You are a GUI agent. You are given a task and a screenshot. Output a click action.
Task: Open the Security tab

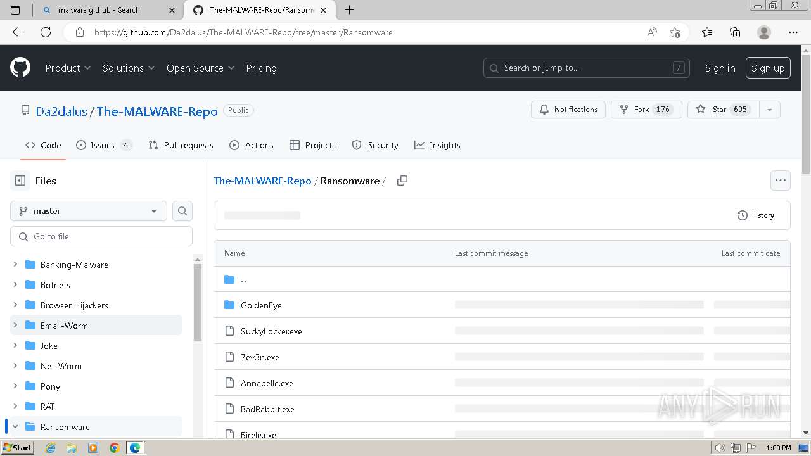tap(375, 145)
